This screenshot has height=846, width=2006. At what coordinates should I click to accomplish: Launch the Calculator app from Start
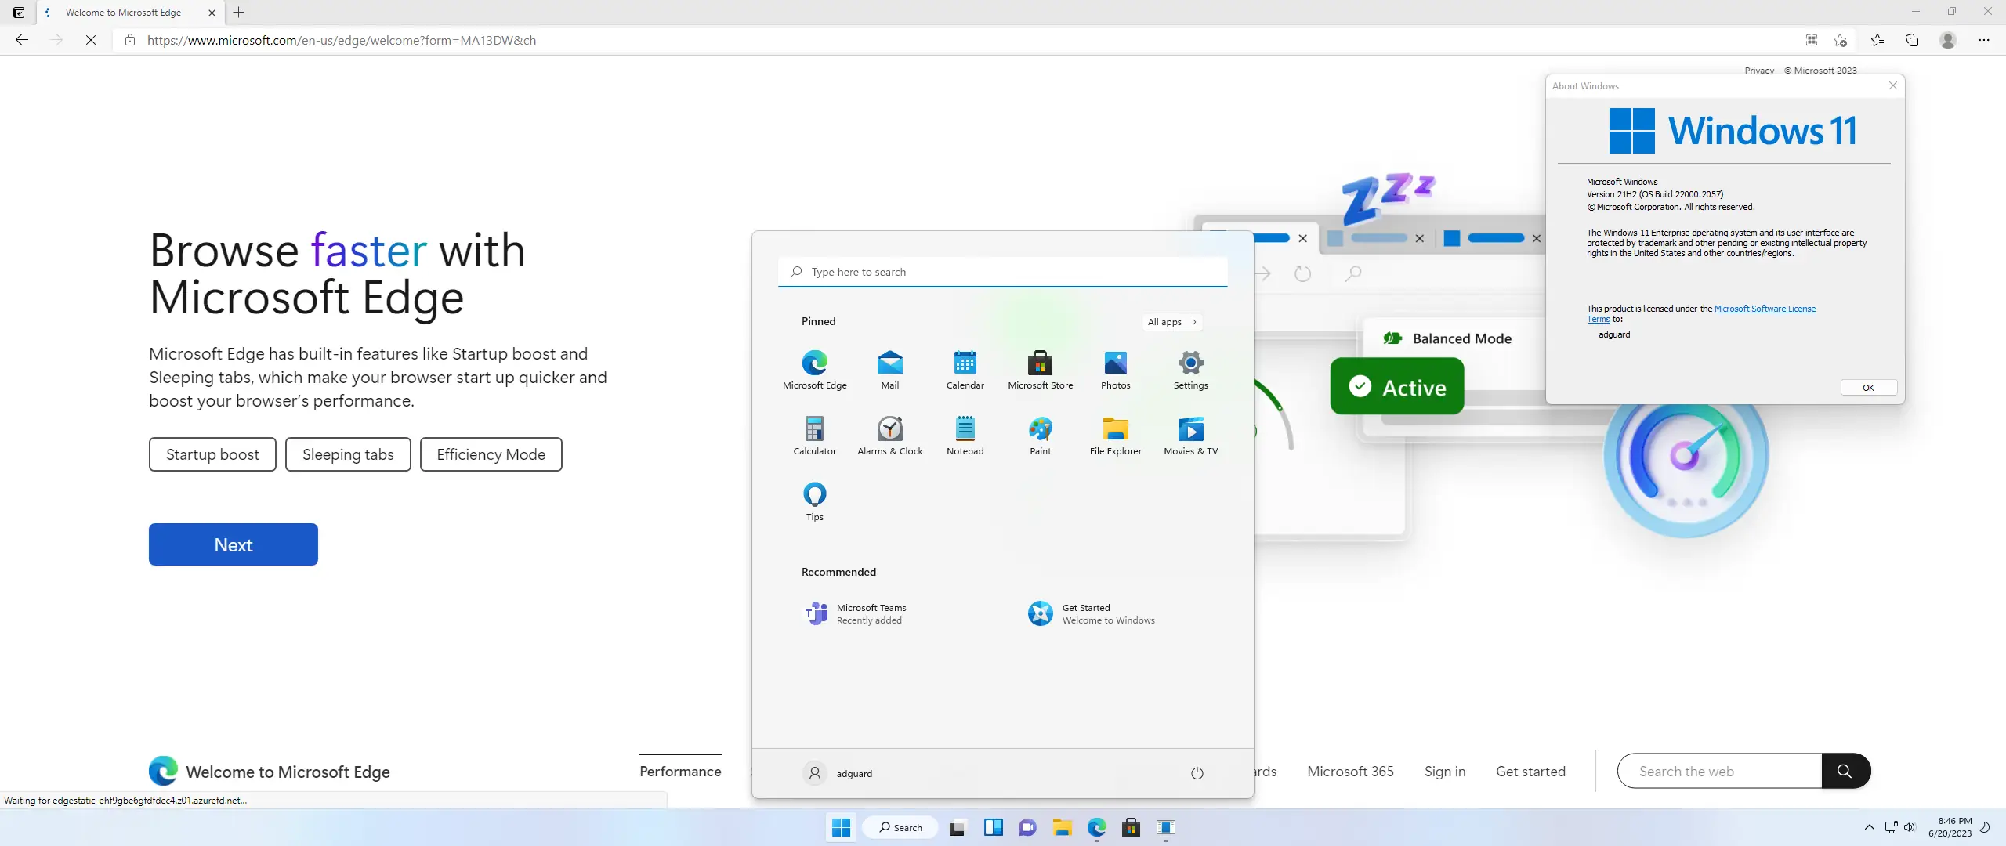(x=814, y=435)
